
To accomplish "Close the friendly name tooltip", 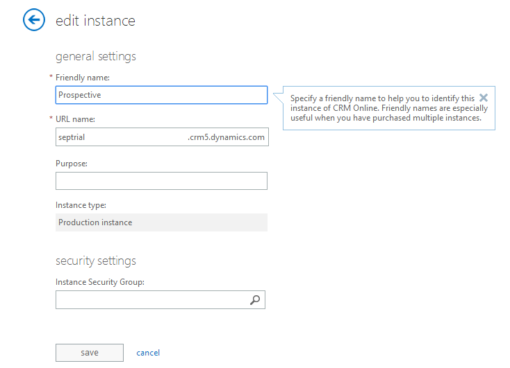I will [484, 98].
